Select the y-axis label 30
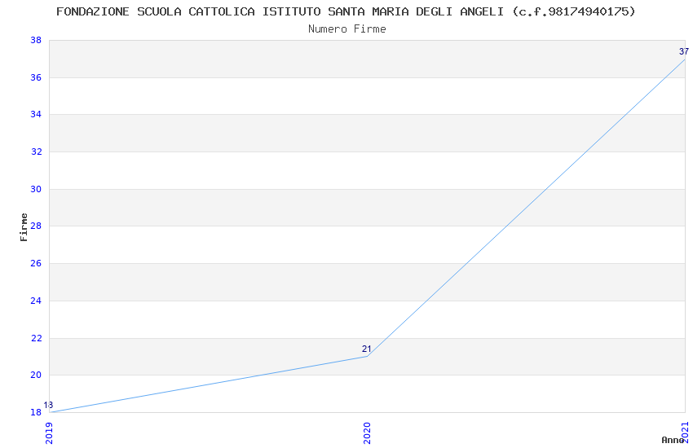 pyautogui.click(x=36, y=189)
